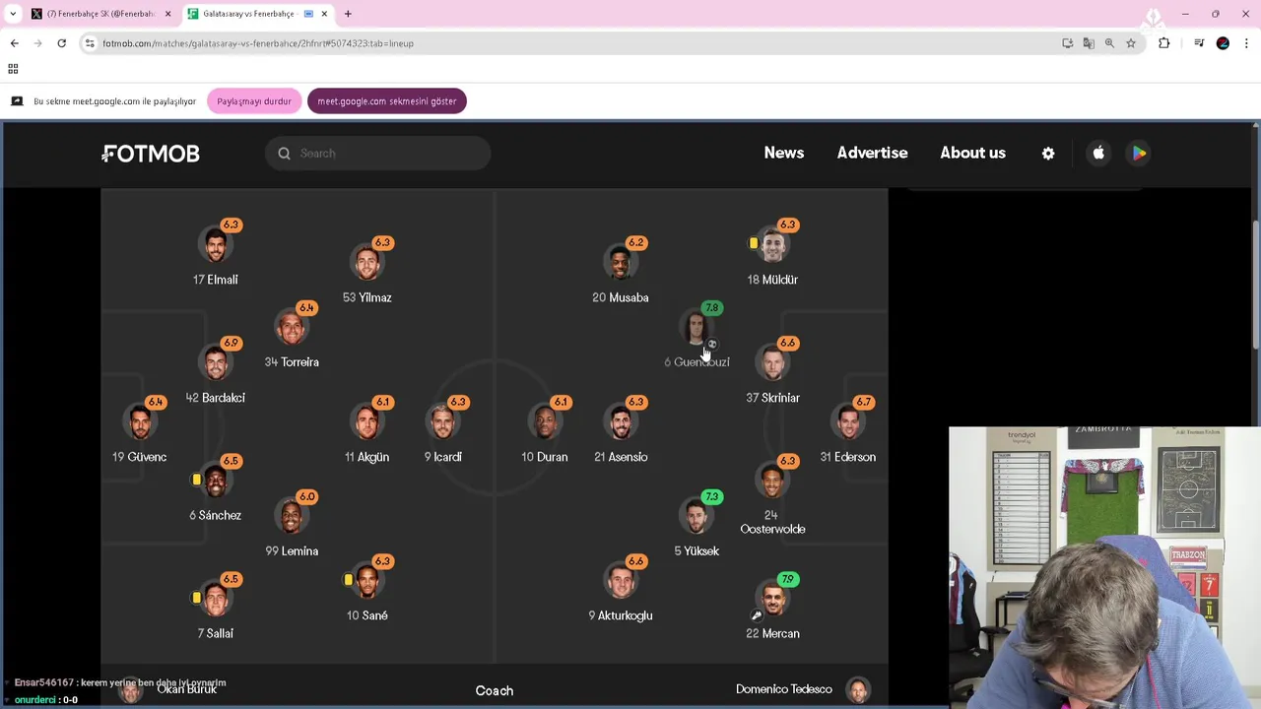Image resolution: width=1261 pixels, height=709 pixels.
Task: Open player 9 Akturkoglu's photo
Action: (x=621, y=582)
